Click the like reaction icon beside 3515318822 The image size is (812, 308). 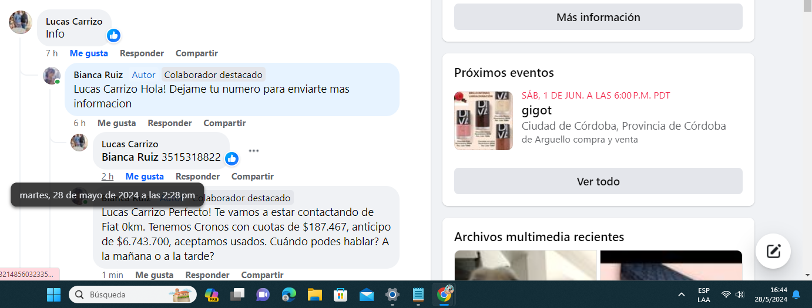(x=231, y=158)
